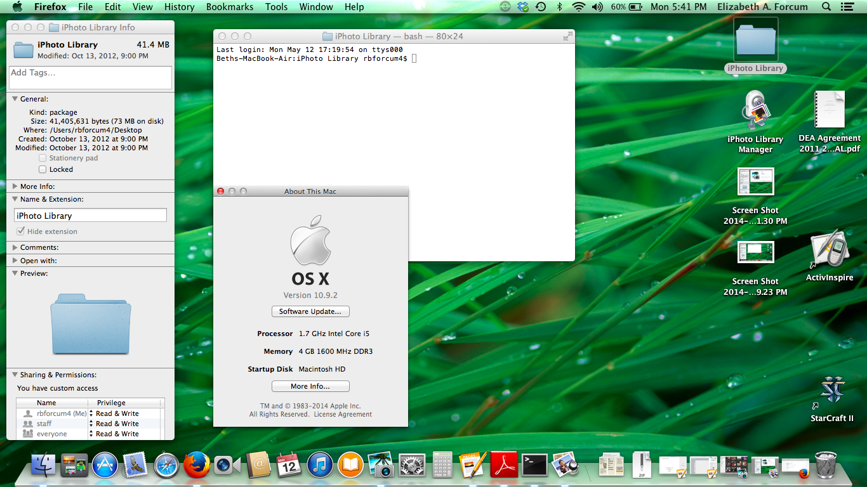This screenshot has width=867, height=487.
Task: Launch iPhoto from the Dock
Action: click(x=381, y=465)
